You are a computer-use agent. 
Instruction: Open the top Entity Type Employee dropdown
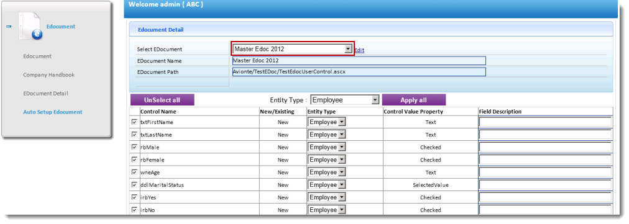click(345, 100)
